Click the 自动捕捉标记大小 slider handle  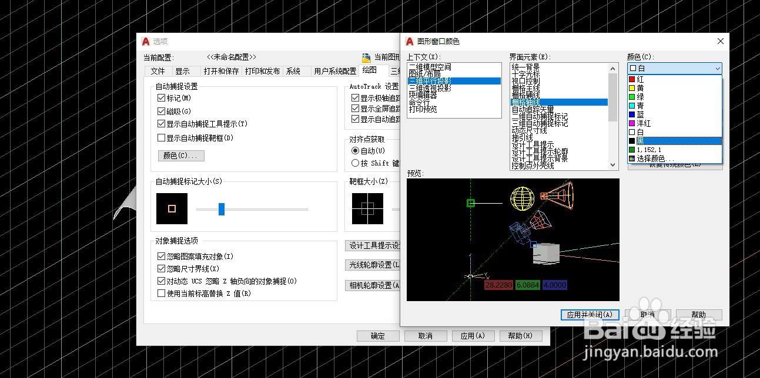pos(222,209)
